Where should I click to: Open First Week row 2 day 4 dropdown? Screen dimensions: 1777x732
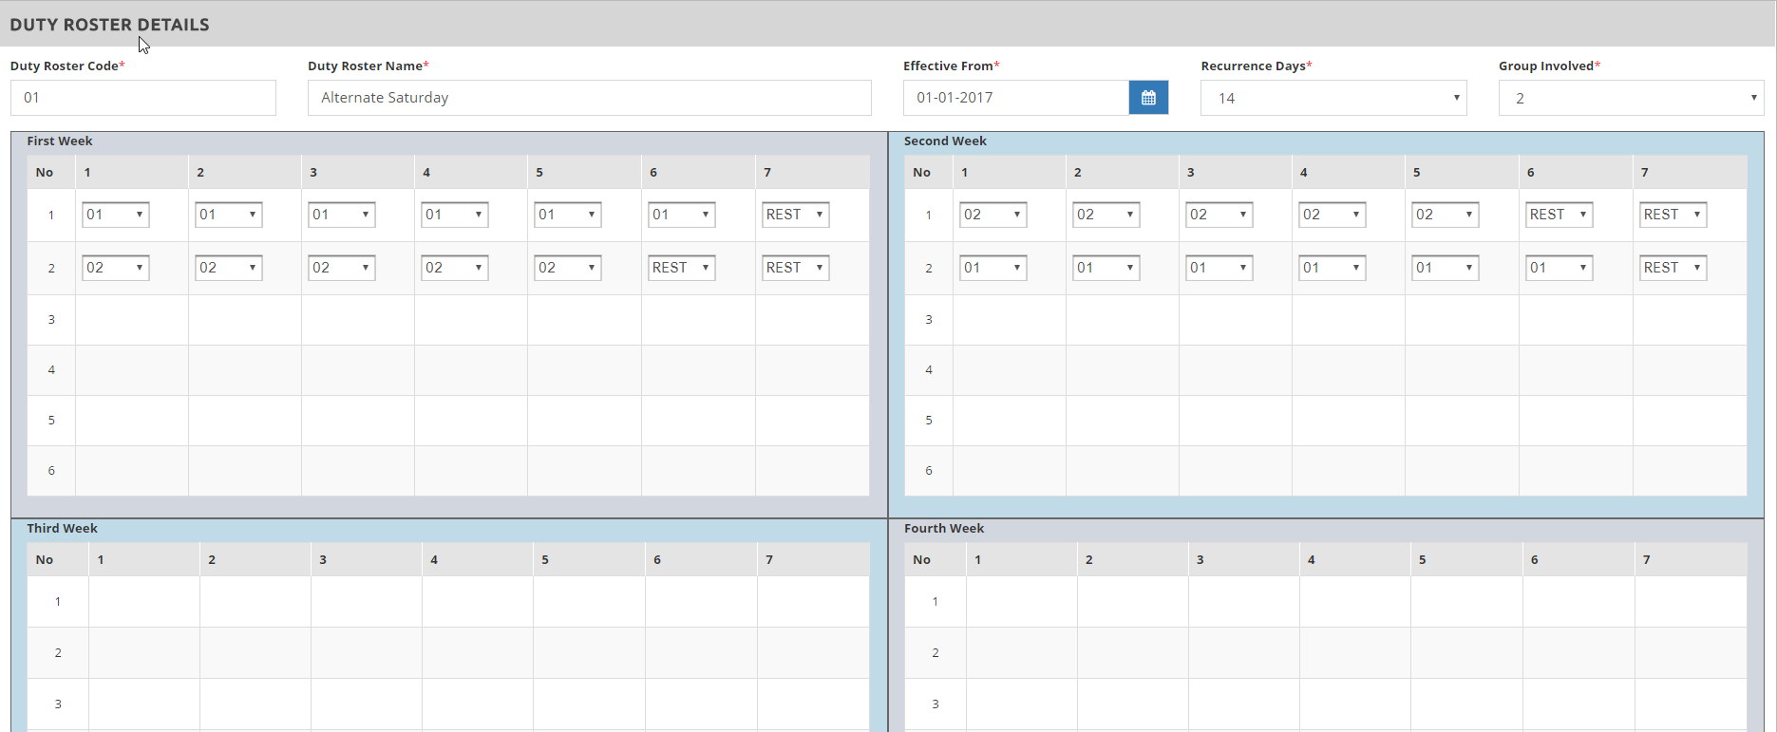(x=455, y=268)
